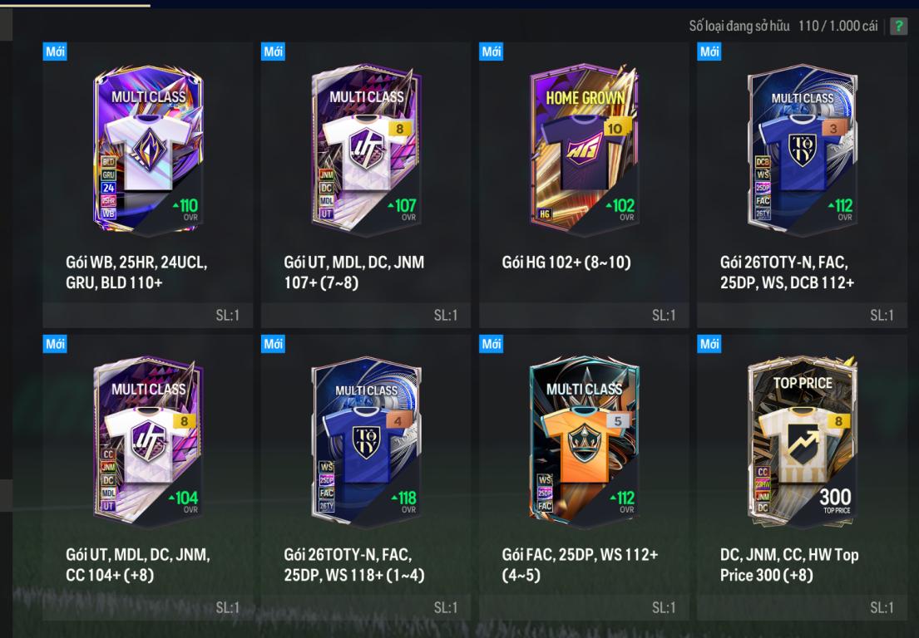Select the 26TOTY-N 118+ blue shirt pack
Image resolution: width=919 pixels, height=638 pixels.
pyautogui.click(x=366, y=477)
